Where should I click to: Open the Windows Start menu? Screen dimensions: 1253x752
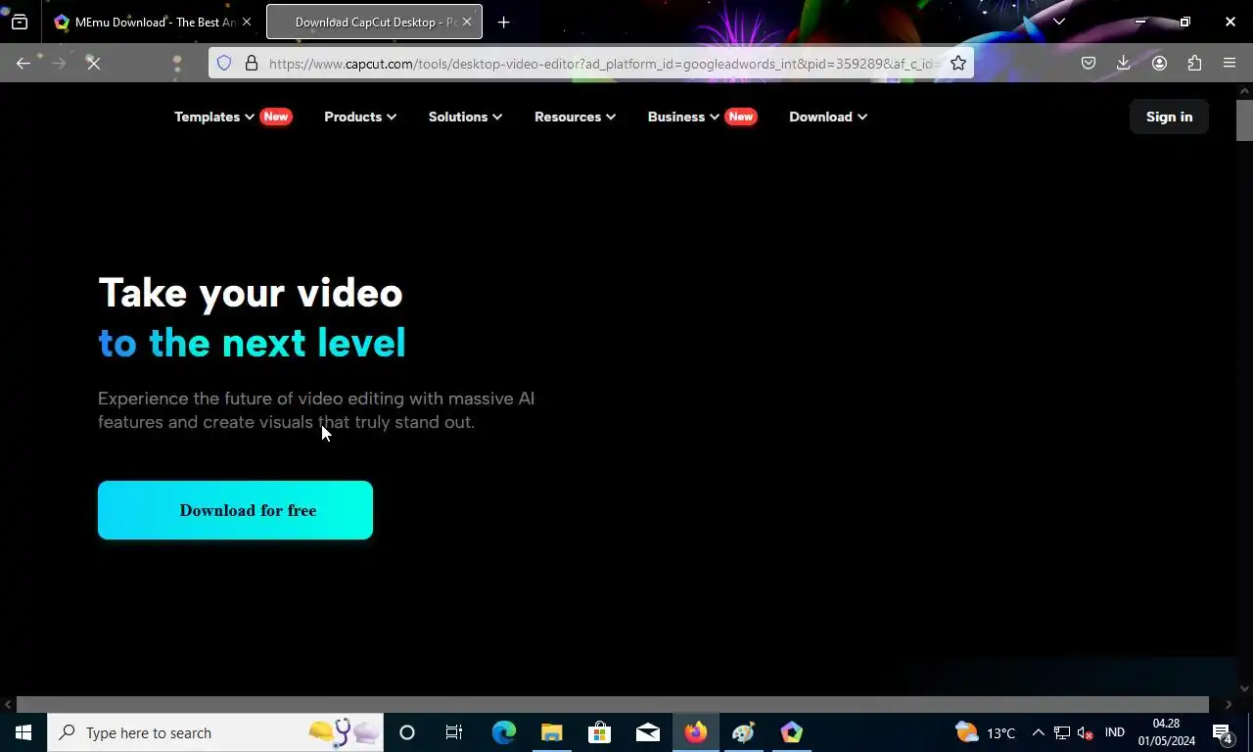point(23,732)
